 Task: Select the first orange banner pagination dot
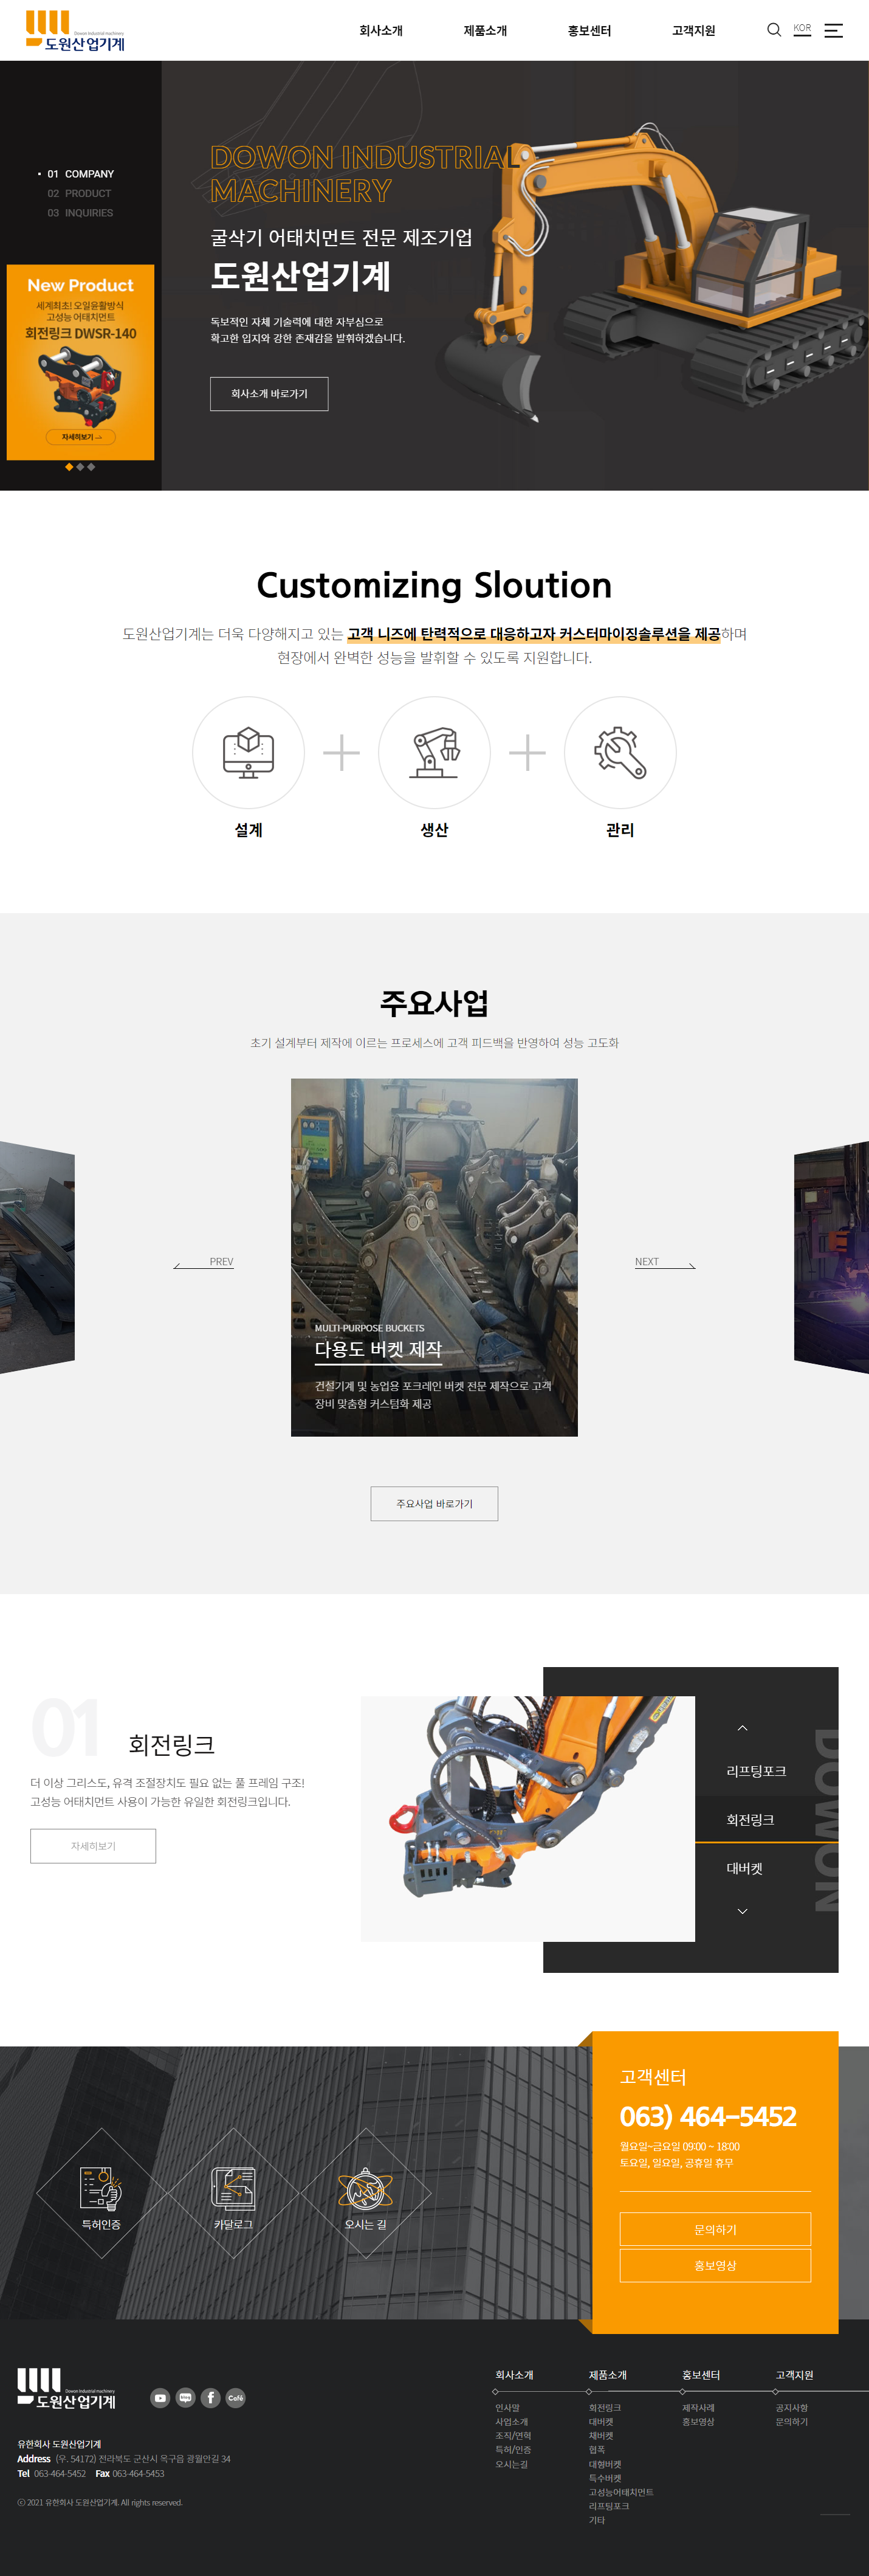coord(69,467)
